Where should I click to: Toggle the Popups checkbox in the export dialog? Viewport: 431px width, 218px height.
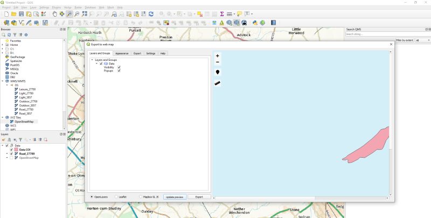(119, 71)
